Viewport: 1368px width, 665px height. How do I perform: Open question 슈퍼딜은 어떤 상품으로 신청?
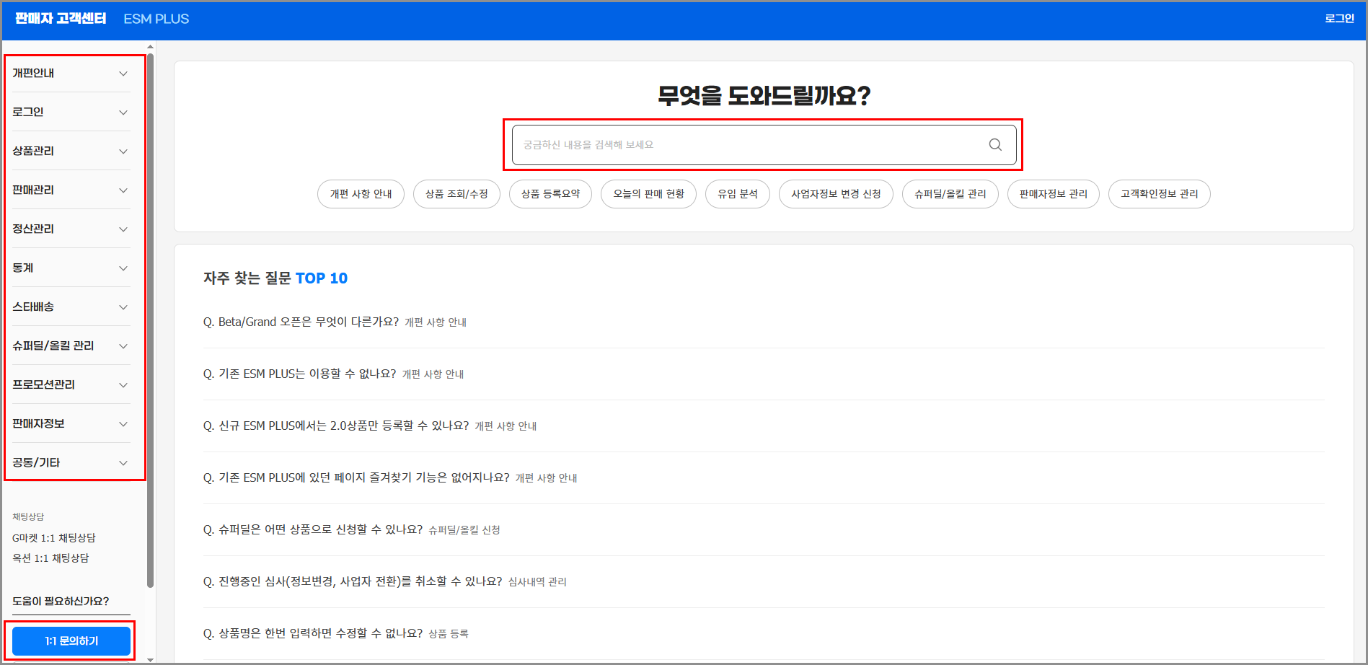coord(313,529)
